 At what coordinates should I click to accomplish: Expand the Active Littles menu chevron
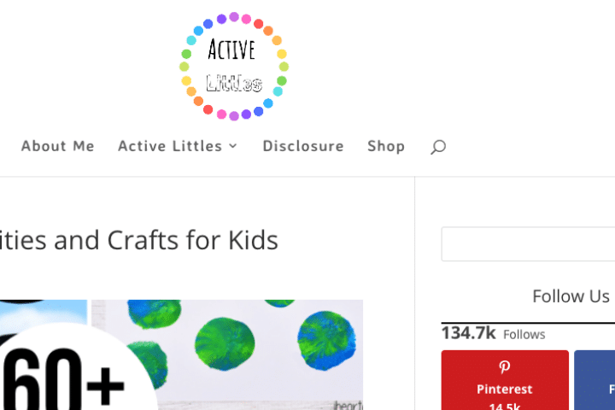coord(233,146)
